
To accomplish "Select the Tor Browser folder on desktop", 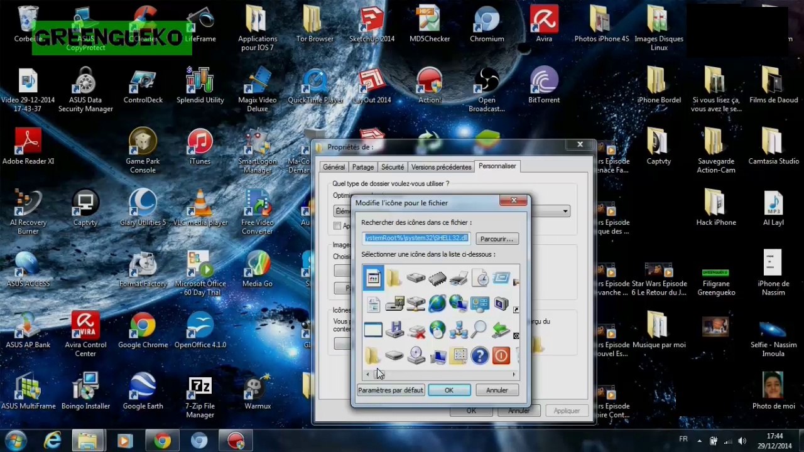I will tap(315, 25).
